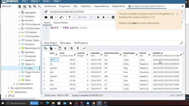Collapse the Tables (1) node

(19, 64)
